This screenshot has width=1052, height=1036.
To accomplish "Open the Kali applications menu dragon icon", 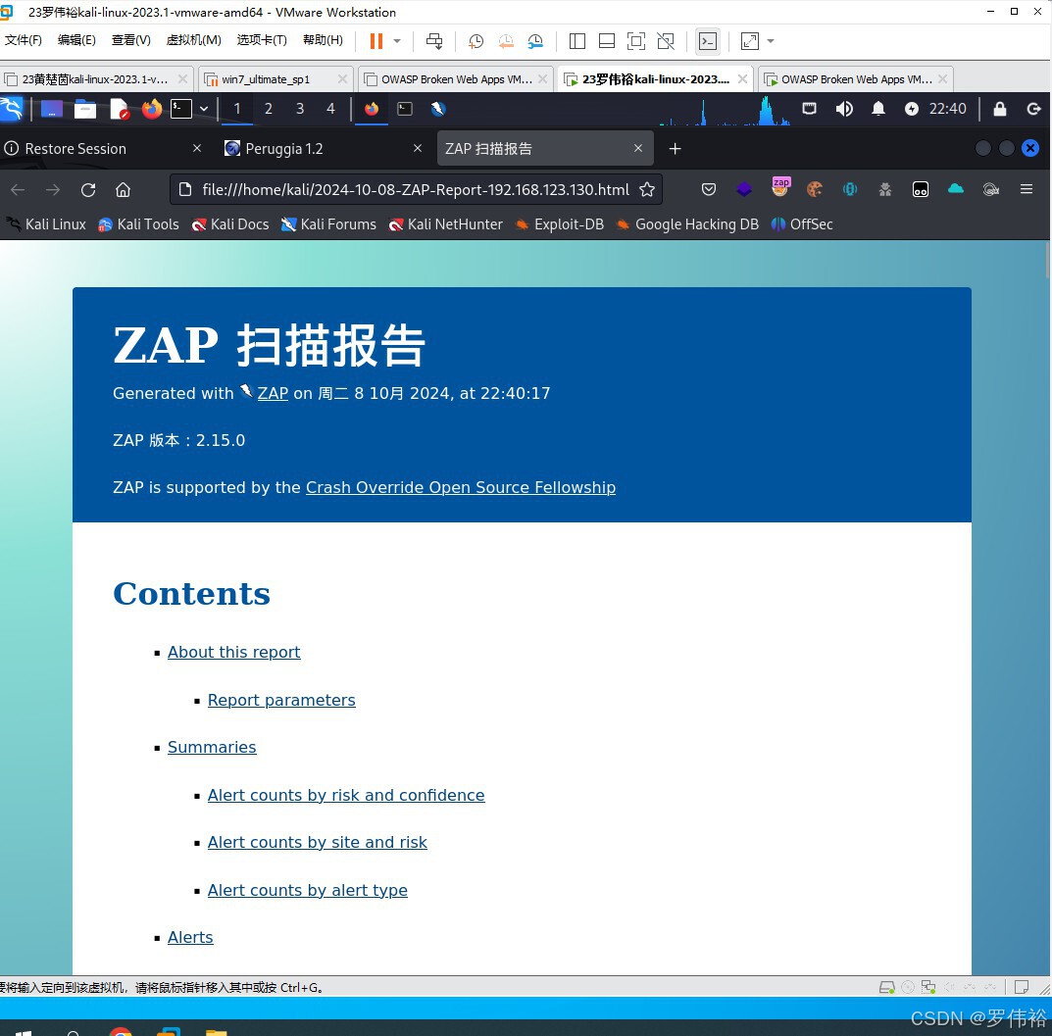I will tap(12, 109).
